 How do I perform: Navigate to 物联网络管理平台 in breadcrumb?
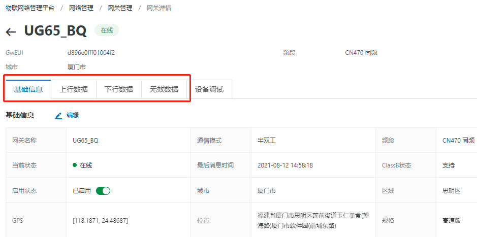30,8
